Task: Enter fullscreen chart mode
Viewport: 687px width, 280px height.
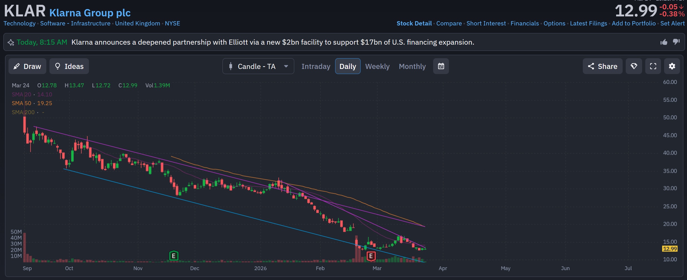Action: tap(653, 66)
